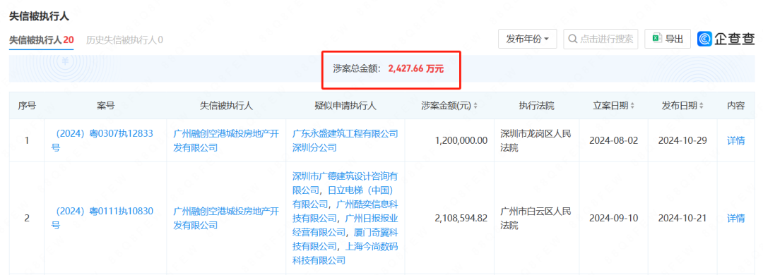
Task: Open 详情 for case 粤0111执10830号
Action: (735, 218)
